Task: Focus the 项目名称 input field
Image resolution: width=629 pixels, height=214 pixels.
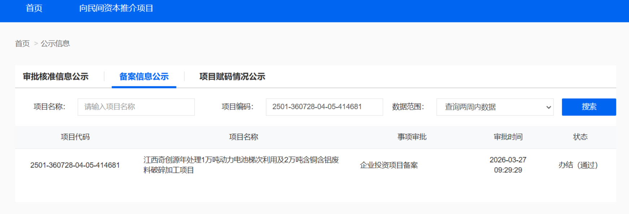Action: 136,107
